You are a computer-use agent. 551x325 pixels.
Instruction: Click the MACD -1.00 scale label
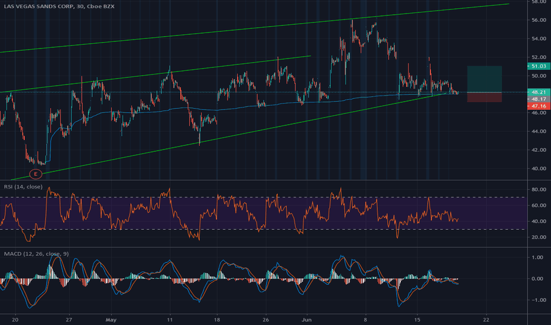(539, 300)
